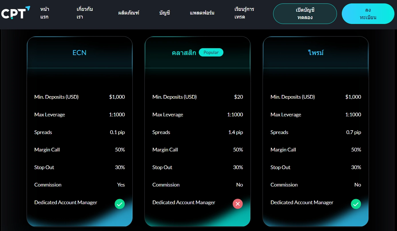
Task: Select the คลาสสิก account card header
Action: point(184,52)
